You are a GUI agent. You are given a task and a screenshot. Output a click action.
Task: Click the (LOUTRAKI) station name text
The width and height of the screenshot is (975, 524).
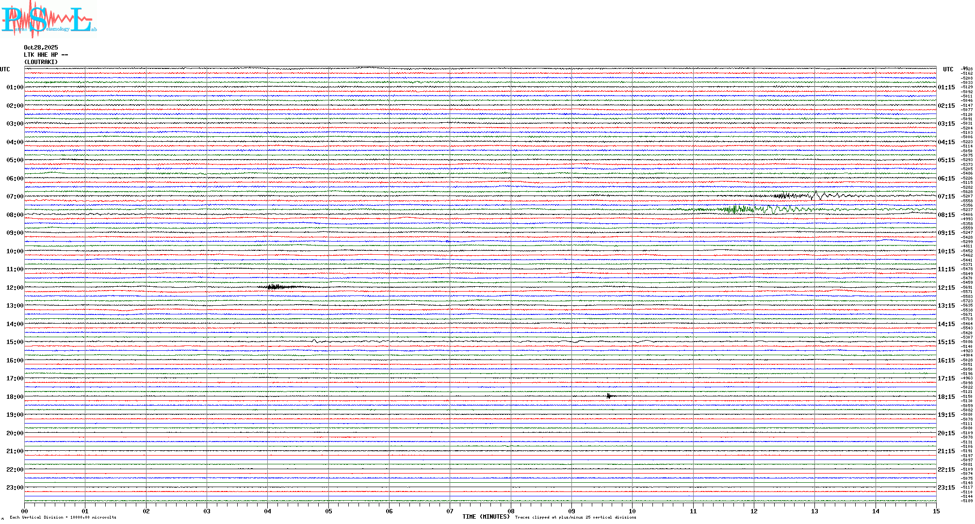coord(41,62)
